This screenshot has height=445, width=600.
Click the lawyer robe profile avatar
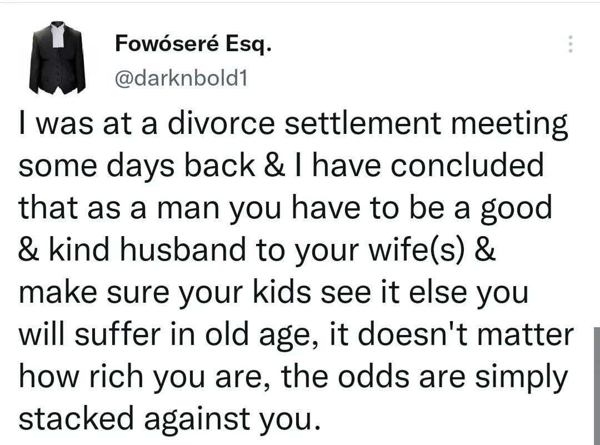(x=57, y=58)
